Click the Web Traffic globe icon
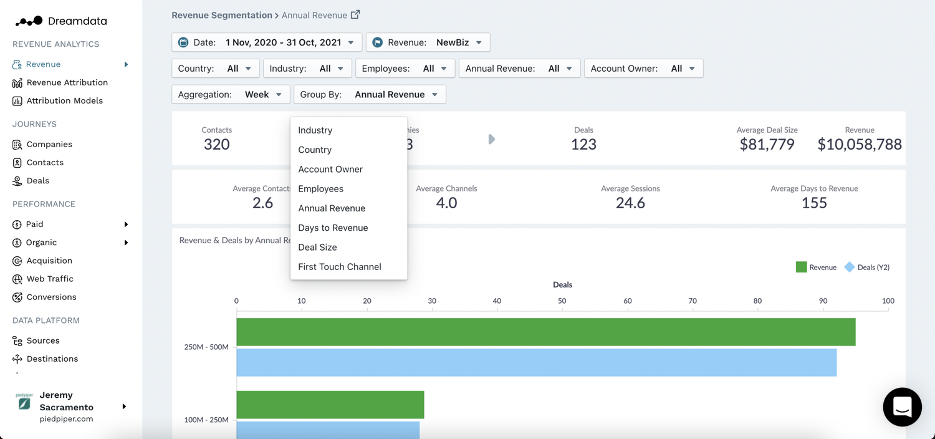Image resolution: width=935 pixels, height=439 pixels. coord(17,279)
